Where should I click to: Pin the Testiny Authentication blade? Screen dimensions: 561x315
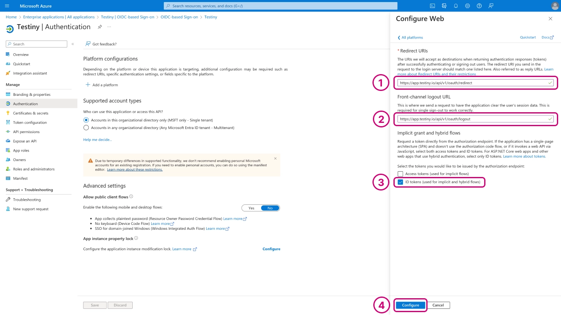(x=99, y=27)
